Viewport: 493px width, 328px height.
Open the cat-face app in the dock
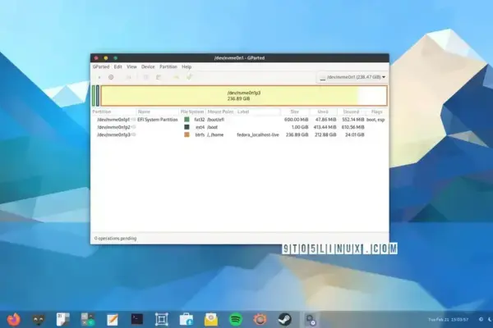click(39, 320)
